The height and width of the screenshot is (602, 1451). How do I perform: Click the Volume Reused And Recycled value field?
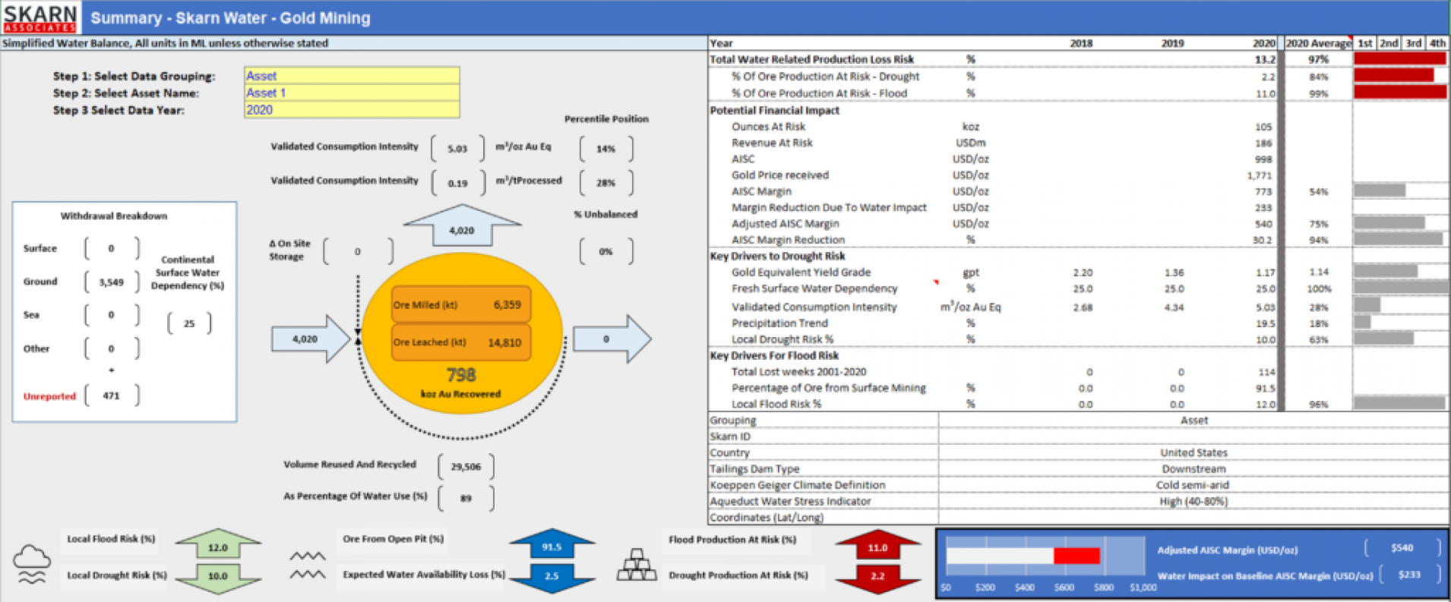(x=466, y=466)
